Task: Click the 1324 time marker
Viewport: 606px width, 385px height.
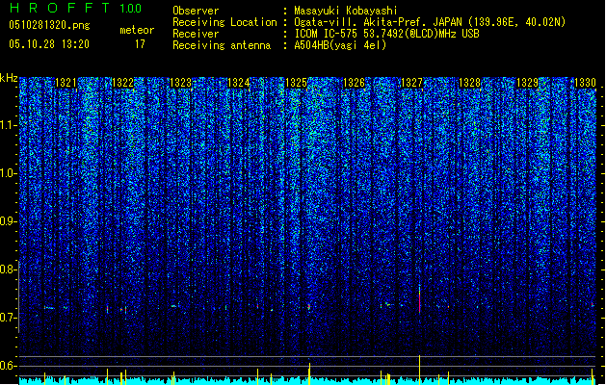Action: (x=239, y=83)
